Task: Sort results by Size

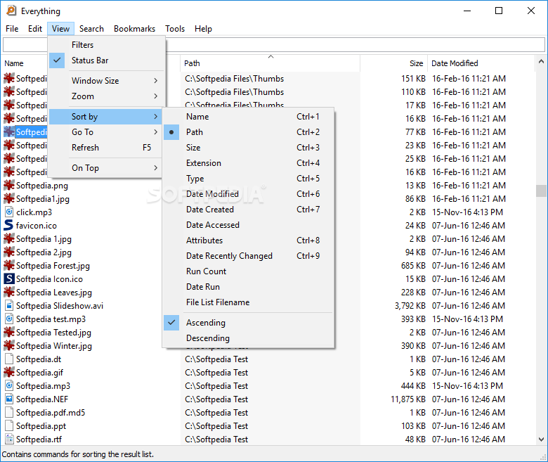Action: (x=248, y=147)
